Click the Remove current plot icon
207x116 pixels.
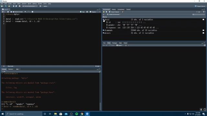point(126,45)
